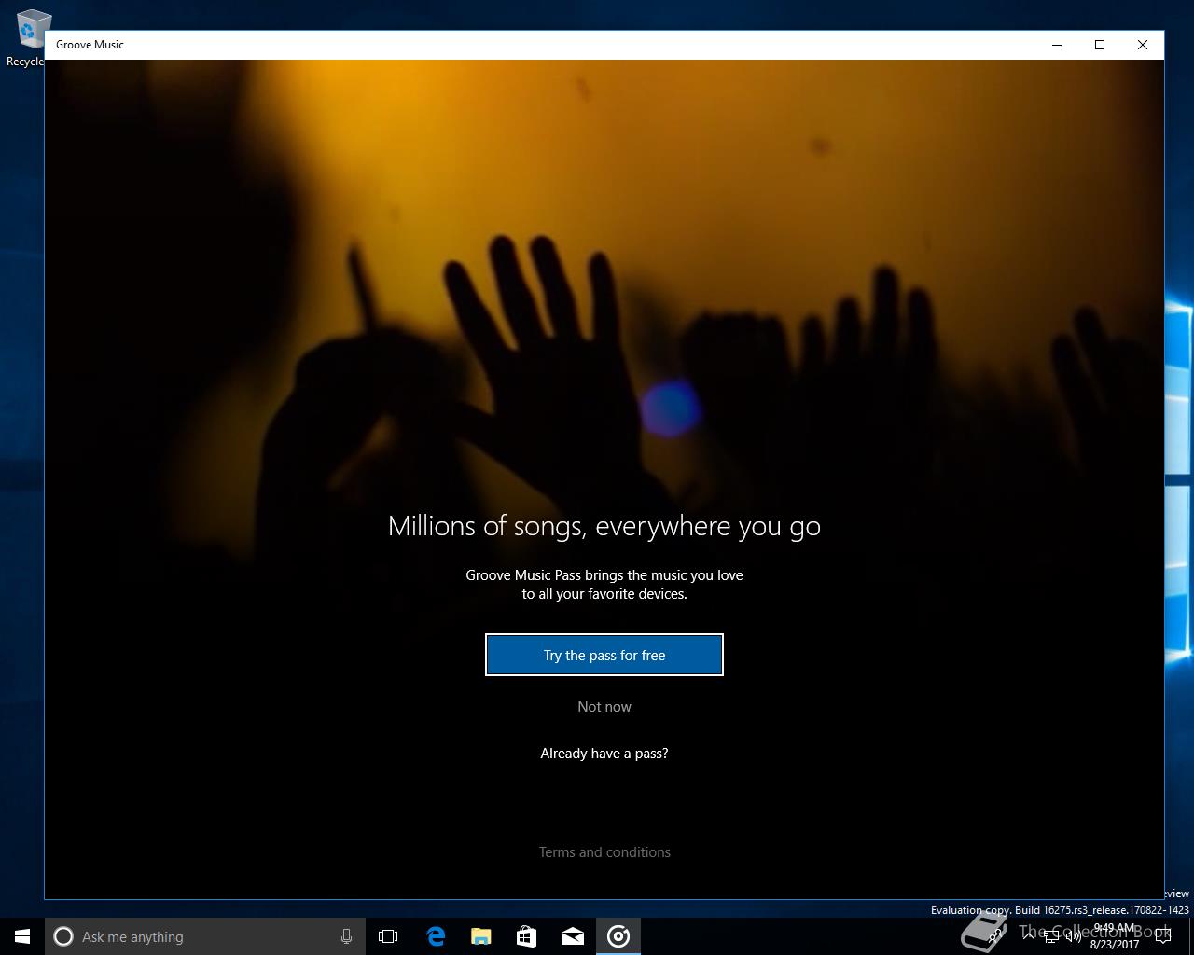Minimize the Groove Music window
Screen dimensions: 1194x955
click(1057, 45)
